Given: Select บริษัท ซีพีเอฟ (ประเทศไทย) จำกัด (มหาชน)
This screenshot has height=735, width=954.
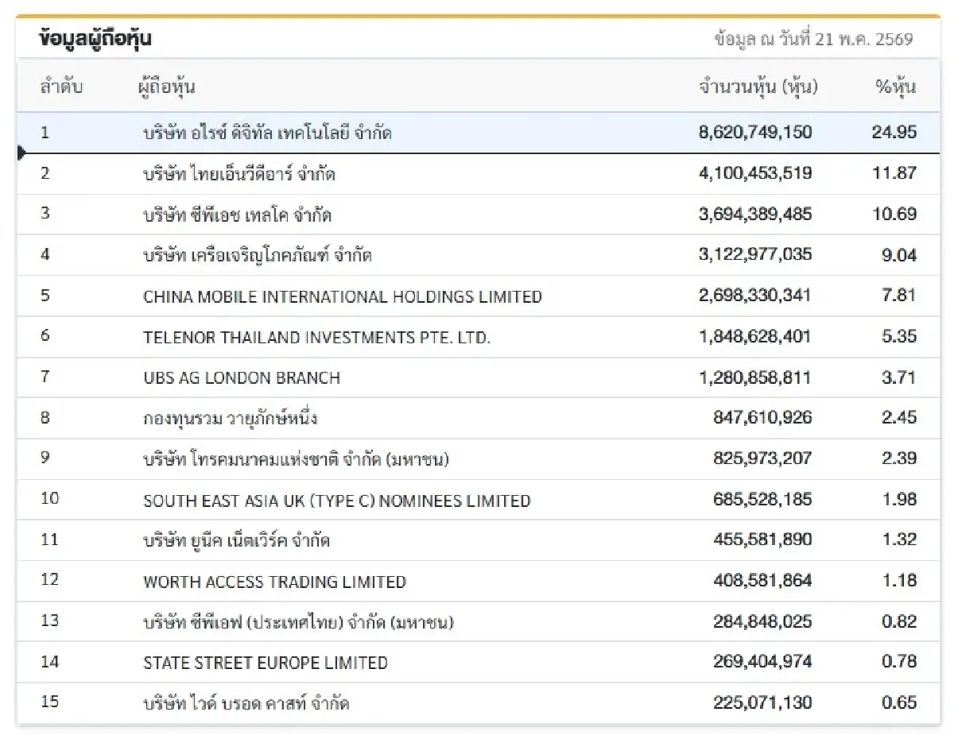Looking at the screenshot, I should click(298, 622).
